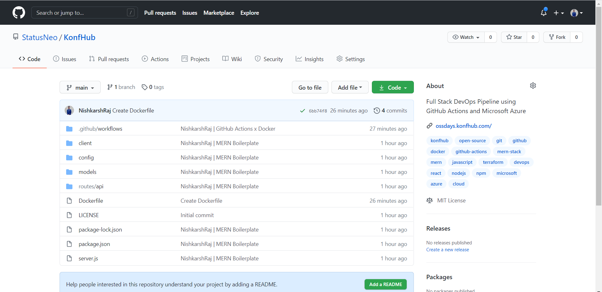The width and height of the screenshot is (602, 292).
Task: Select the open-source topic tag
Action: (x=472, y=141)
